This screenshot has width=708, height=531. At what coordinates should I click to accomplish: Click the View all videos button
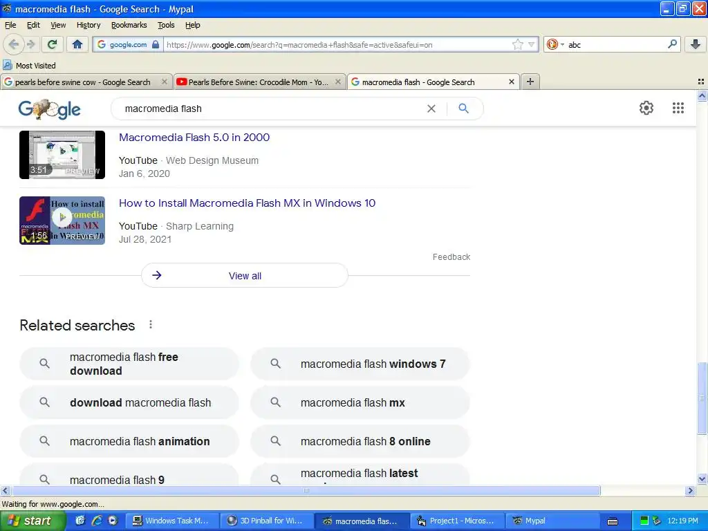click(245, 275)
